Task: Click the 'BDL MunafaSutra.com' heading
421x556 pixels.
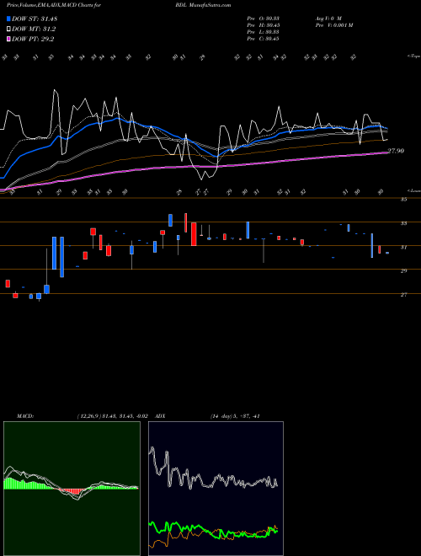Action: click(205, 5)
